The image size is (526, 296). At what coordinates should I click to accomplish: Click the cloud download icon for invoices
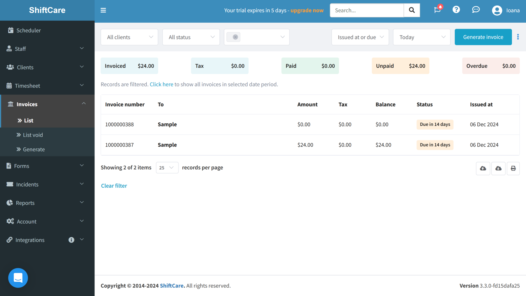coord(498,168)
